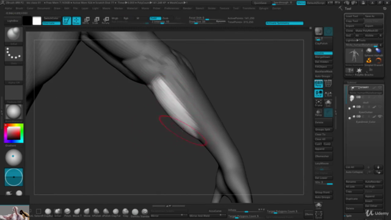The width and height of the screenshot is (391, 220).
Task: Click the QuickSave button
Action: (260, 2)
